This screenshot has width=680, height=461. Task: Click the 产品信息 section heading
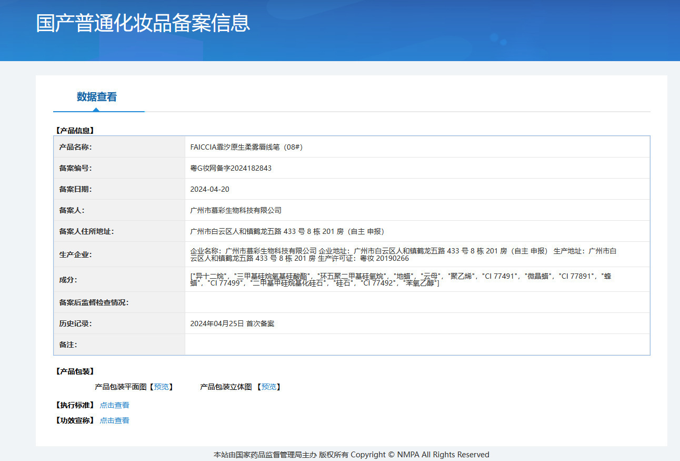(75, 131)
